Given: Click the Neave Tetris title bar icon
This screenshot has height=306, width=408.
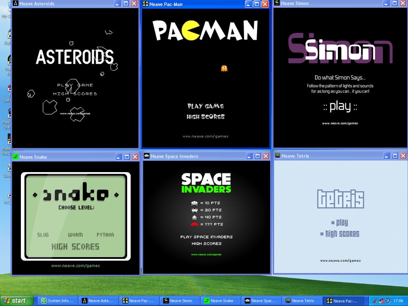Looking at the screenshot, I should 278,156.
